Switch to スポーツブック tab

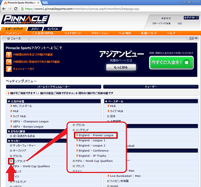click(x=14, y=29)
